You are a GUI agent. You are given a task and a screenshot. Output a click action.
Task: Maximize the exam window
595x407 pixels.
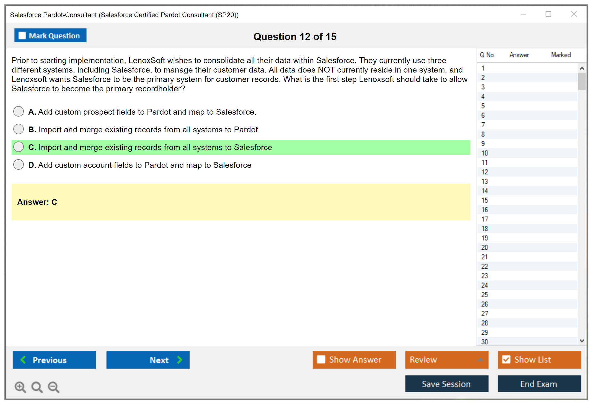(548, 14)
